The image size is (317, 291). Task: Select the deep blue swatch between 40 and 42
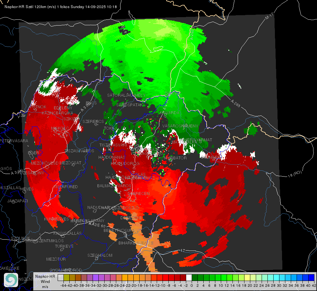coord(311,278)
